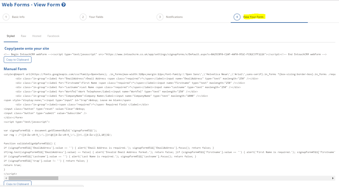Switch to the Styled tab
339x187 pixels.
(11, 36)
